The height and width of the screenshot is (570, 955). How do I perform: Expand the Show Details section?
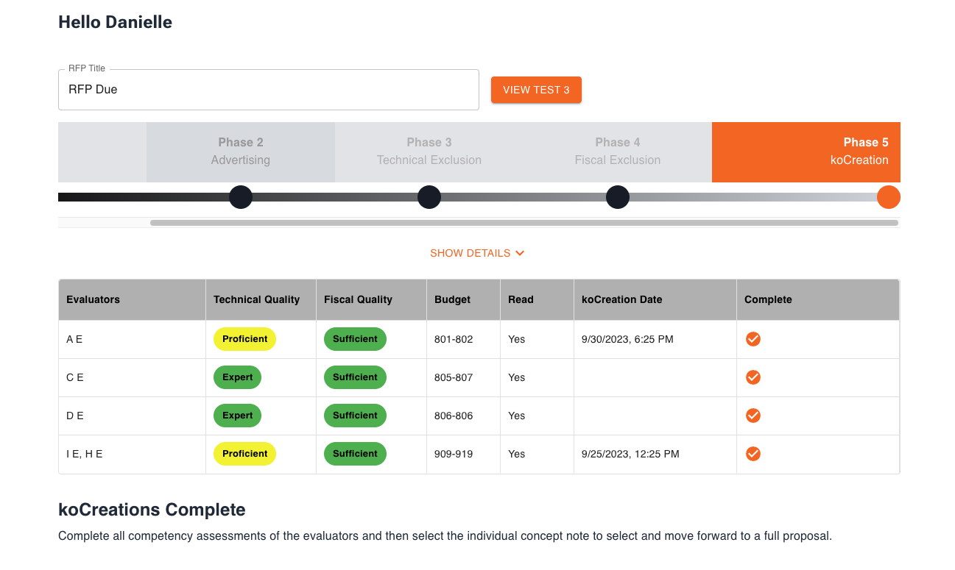477,253
